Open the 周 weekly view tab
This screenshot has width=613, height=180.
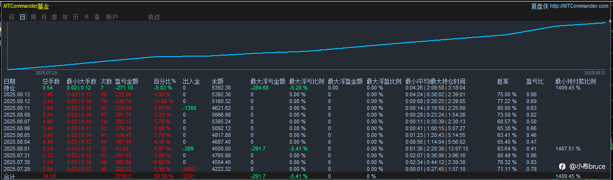pyautogui.click(x=33, y=17)
